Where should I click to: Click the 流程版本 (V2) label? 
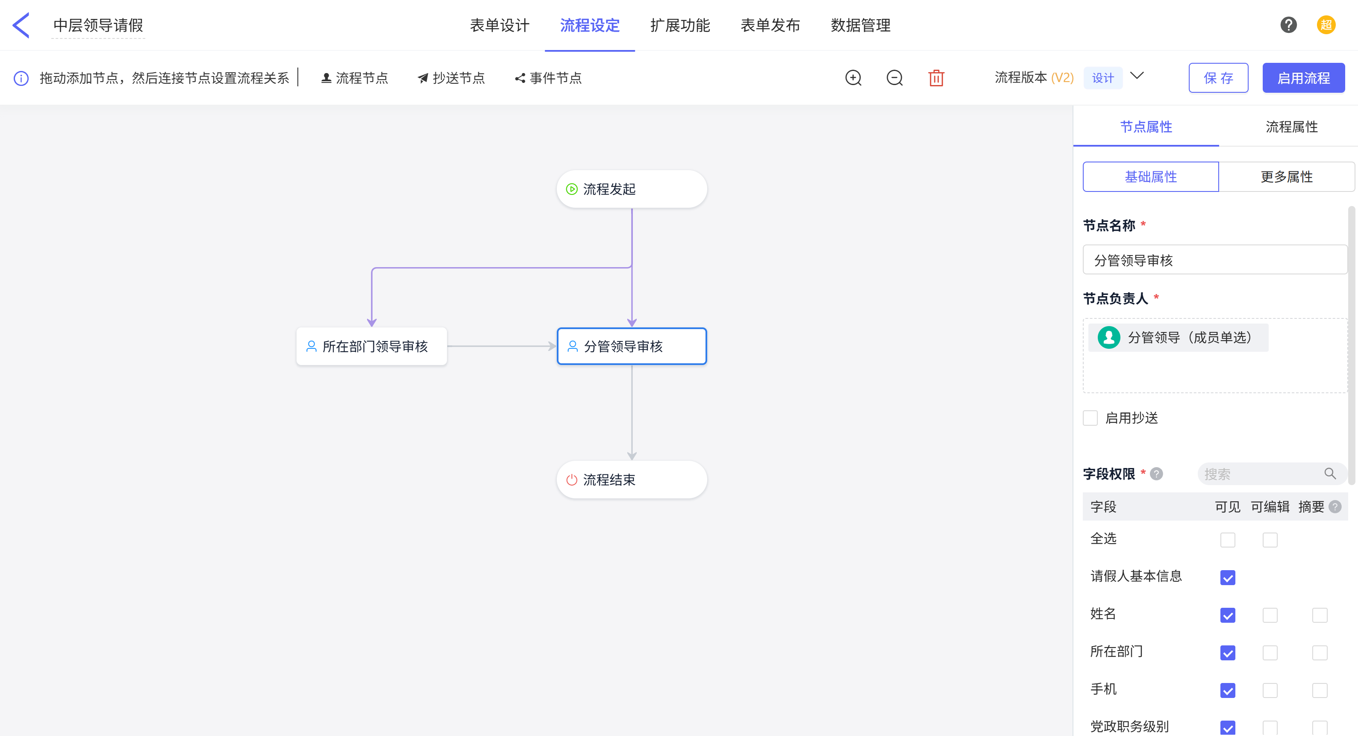click(1034, 78)
